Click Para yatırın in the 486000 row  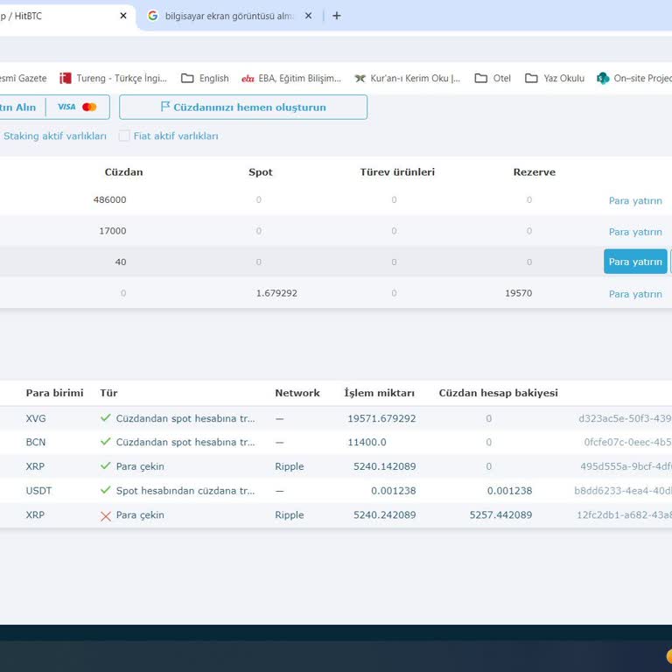(x=635, y=200)
